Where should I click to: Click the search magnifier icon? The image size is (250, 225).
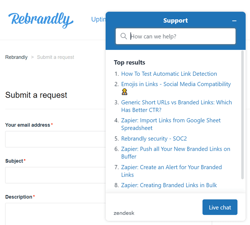point(124,37)
